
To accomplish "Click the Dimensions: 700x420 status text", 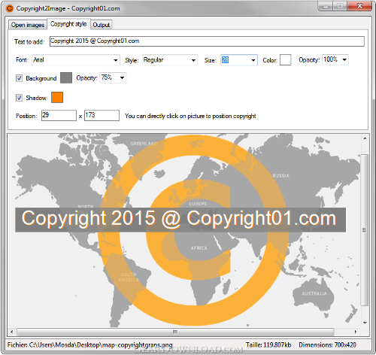I will tap(327, 345).
